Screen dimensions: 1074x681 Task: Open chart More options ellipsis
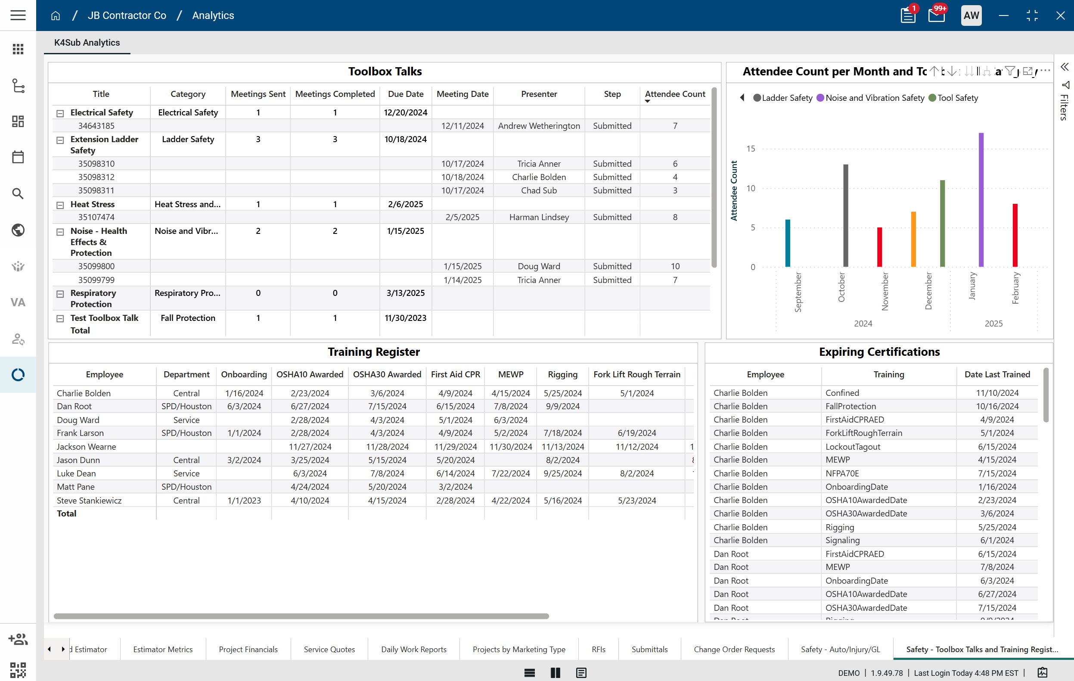coord(1045,71)
